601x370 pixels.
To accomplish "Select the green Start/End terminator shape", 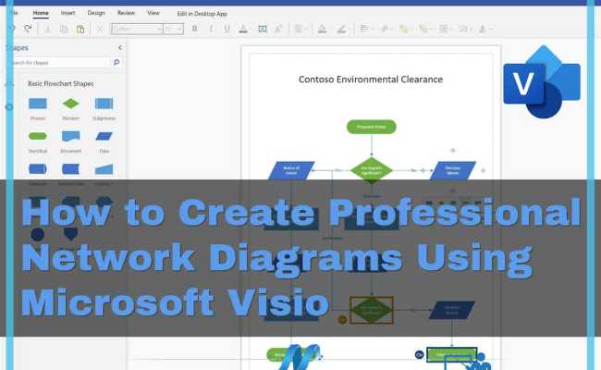I will click(x=38, y=136).
